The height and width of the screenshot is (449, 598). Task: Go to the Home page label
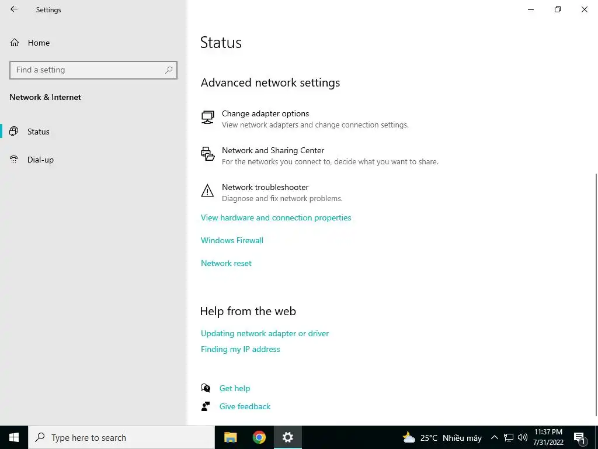point(39,43)
